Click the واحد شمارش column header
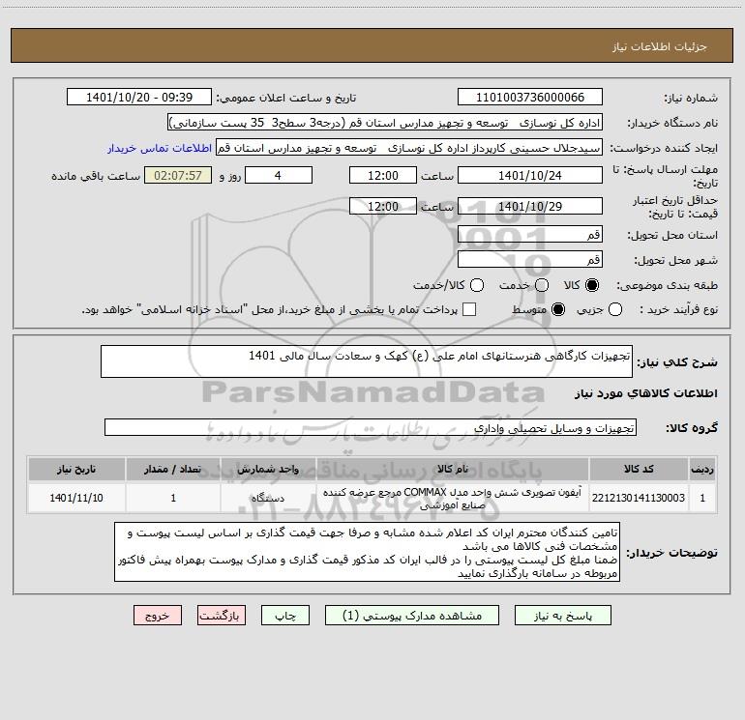The image size is (745, 720). [x=268, y=470]
